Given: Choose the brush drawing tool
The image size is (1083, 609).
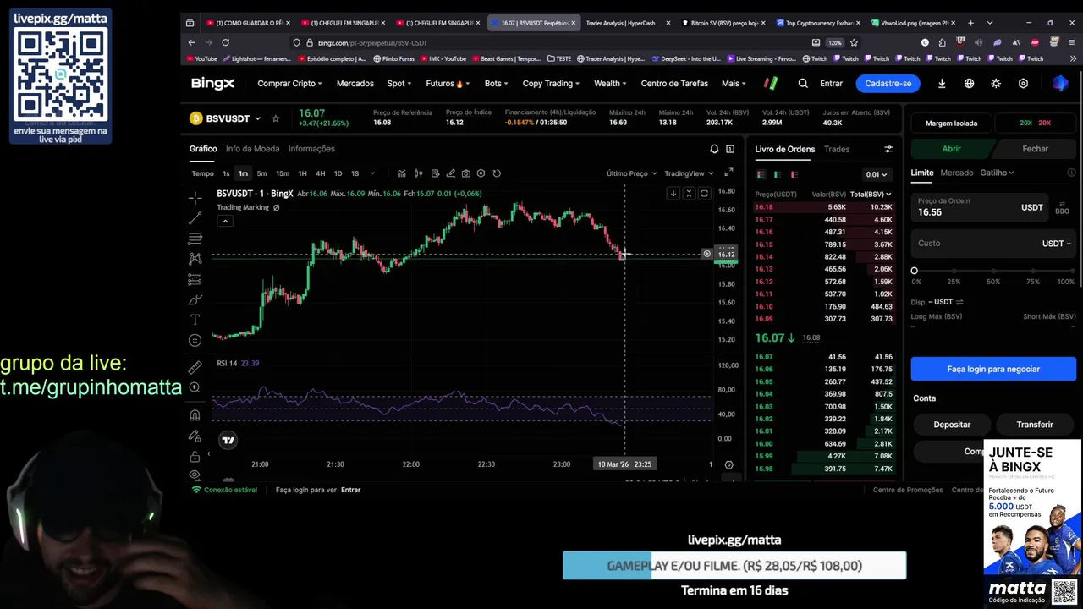Looking at the screenshot, I should 195,299.
